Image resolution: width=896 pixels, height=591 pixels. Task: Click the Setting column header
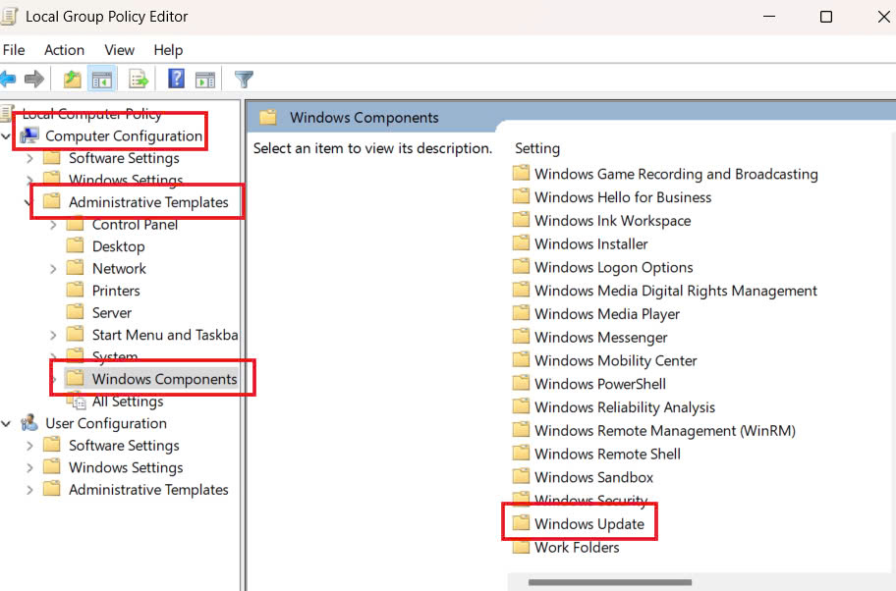coord(537,148)
